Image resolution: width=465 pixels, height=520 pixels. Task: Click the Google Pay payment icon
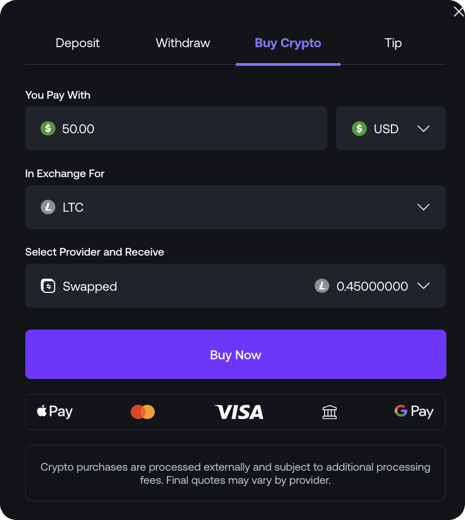tap(413, 411)
